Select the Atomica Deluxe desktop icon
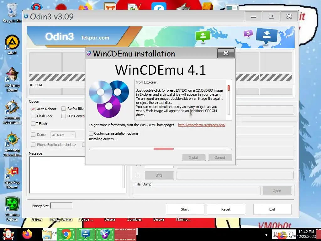 [x=12, y=209]
